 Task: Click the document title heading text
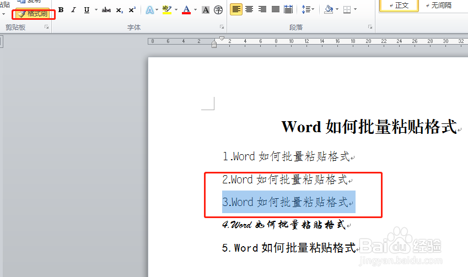pyautogui.click(x=369, y=127)
